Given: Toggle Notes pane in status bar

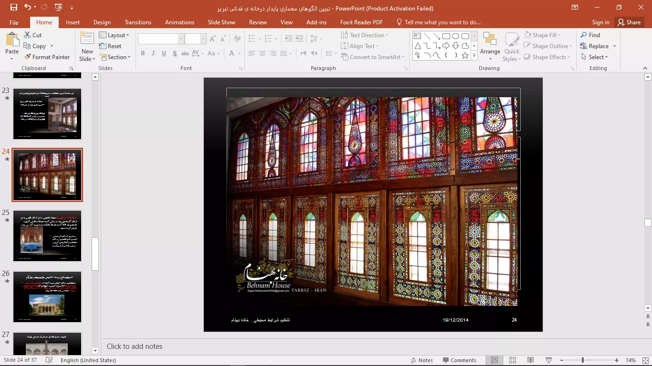Looking at the screenshot, I should pos(421,360).
